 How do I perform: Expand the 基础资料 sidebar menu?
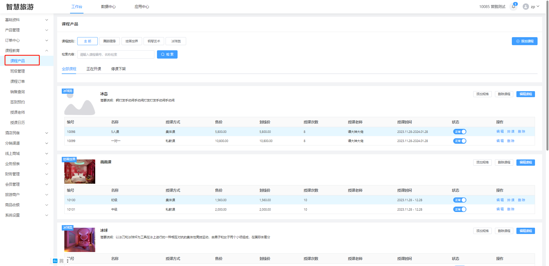[x=26, y=20]
